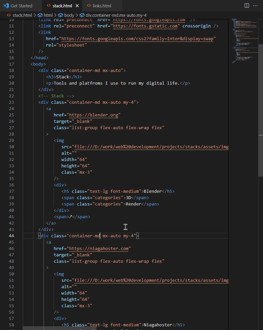The width and height of the screenshot is (263, 330).
Task: Click the HTML file icon on links.html tab
Action: point(89,6)
